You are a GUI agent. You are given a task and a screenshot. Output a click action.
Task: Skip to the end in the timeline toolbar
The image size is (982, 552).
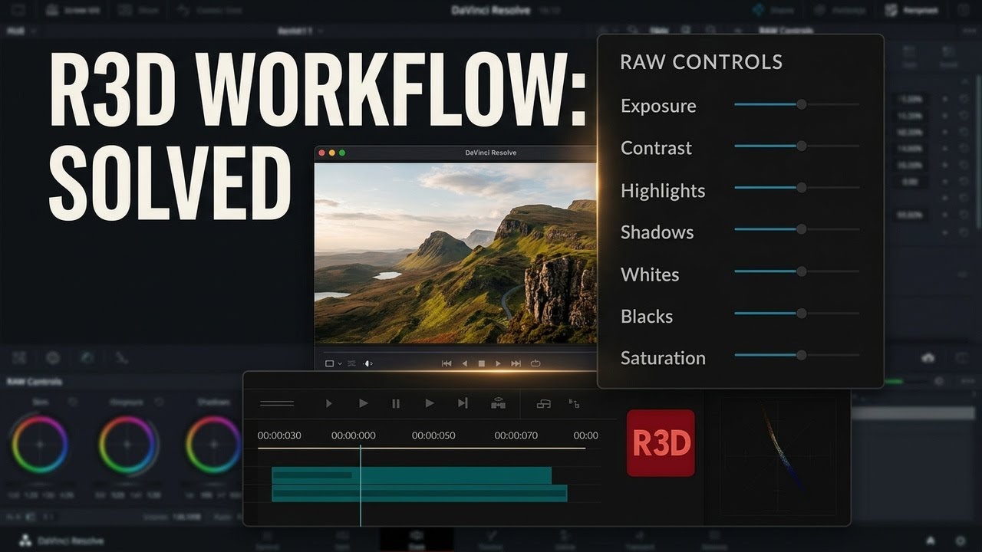[x=463, y=403]
